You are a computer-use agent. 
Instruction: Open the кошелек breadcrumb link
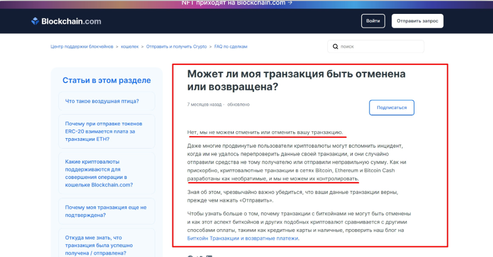point(129,47)
